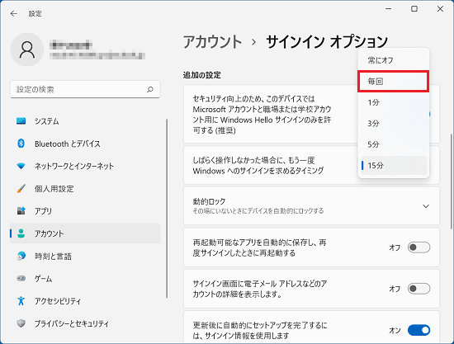The height and width of the screenshot is (344, 454).
Task: Open システム settings category
Action: pyautogui.click(x=85, y=121)
